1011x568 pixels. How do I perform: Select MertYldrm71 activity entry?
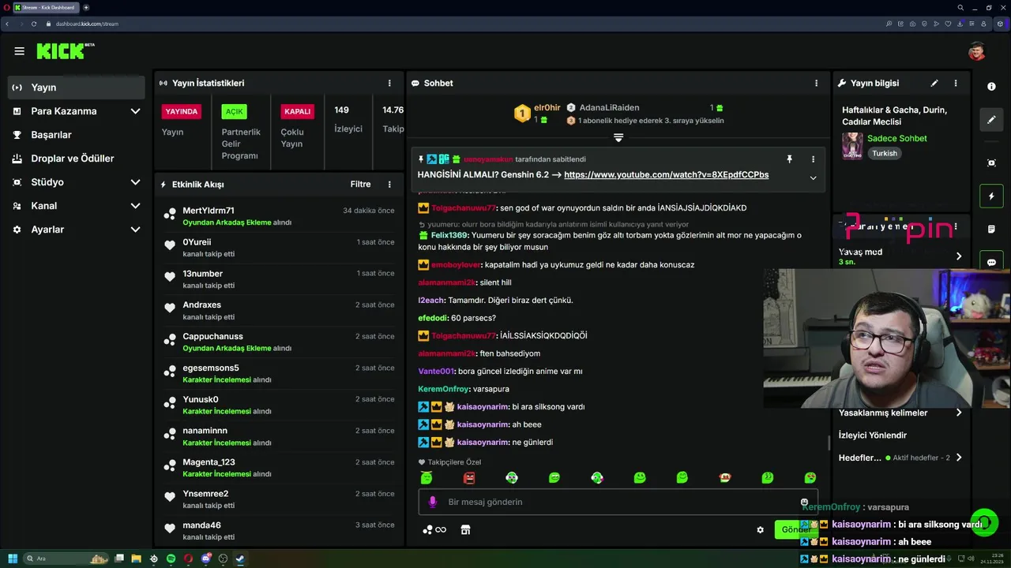coord(280,216)
